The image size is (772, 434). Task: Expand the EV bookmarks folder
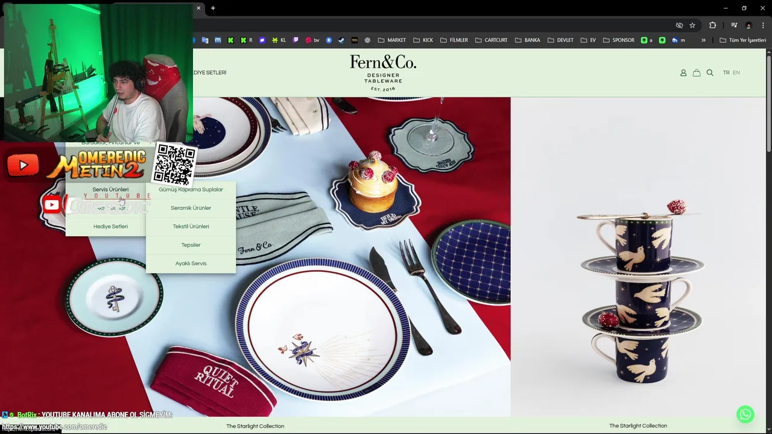click(588, 40)
